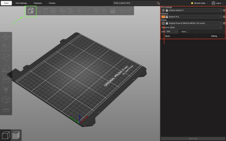The image size is (226, 141).
Task: Click the Redo arrow icon
Action: click(129, 11)
